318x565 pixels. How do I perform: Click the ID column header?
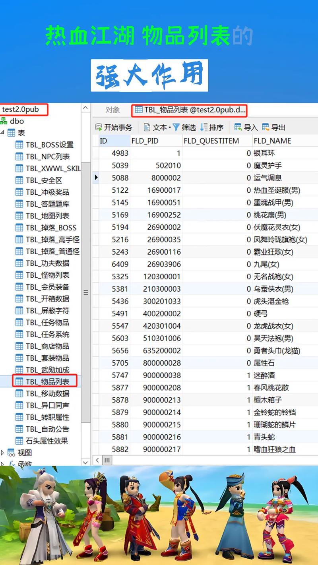point(114,141)
